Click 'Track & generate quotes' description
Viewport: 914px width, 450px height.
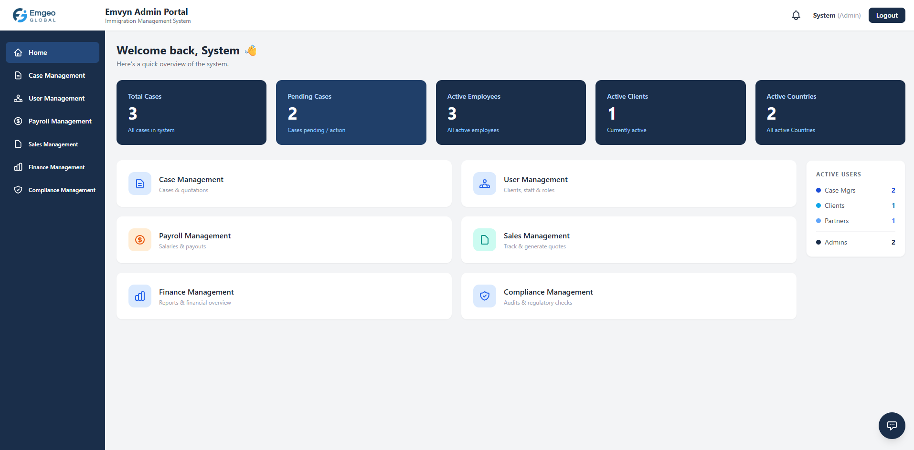click(535, 246)
